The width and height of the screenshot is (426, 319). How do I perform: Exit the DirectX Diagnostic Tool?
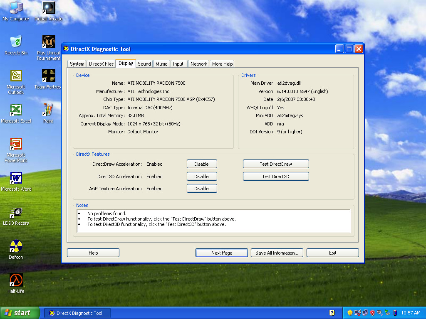332,253
